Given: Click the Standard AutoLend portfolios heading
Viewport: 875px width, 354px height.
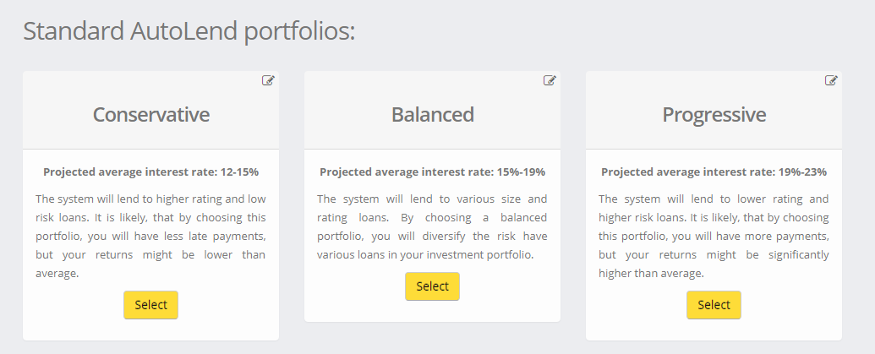Looking at the screenshot, I should [189, 31].
